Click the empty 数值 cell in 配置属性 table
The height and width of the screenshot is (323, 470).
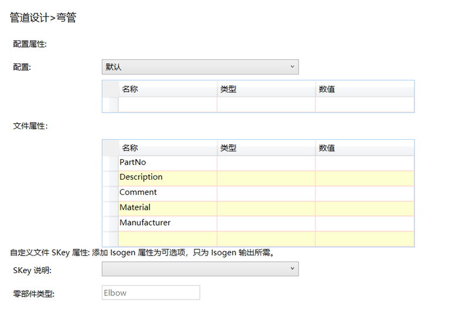click(364, 105)
